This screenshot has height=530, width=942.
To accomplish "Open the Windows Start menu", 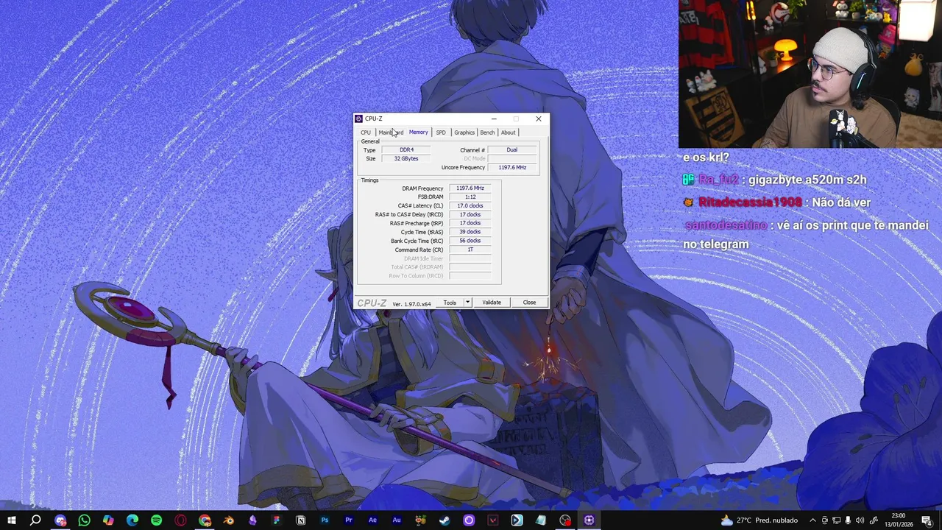I will click(11, 520).
